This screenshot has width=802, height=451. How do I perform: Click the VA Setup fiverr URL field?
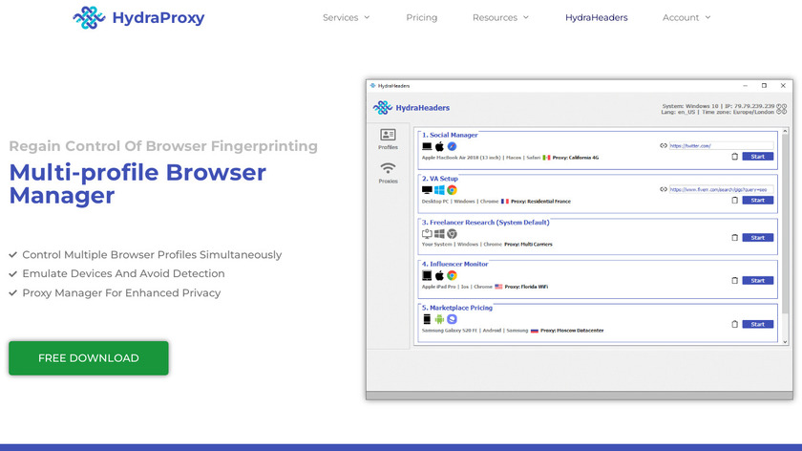(x=721, y=189)
